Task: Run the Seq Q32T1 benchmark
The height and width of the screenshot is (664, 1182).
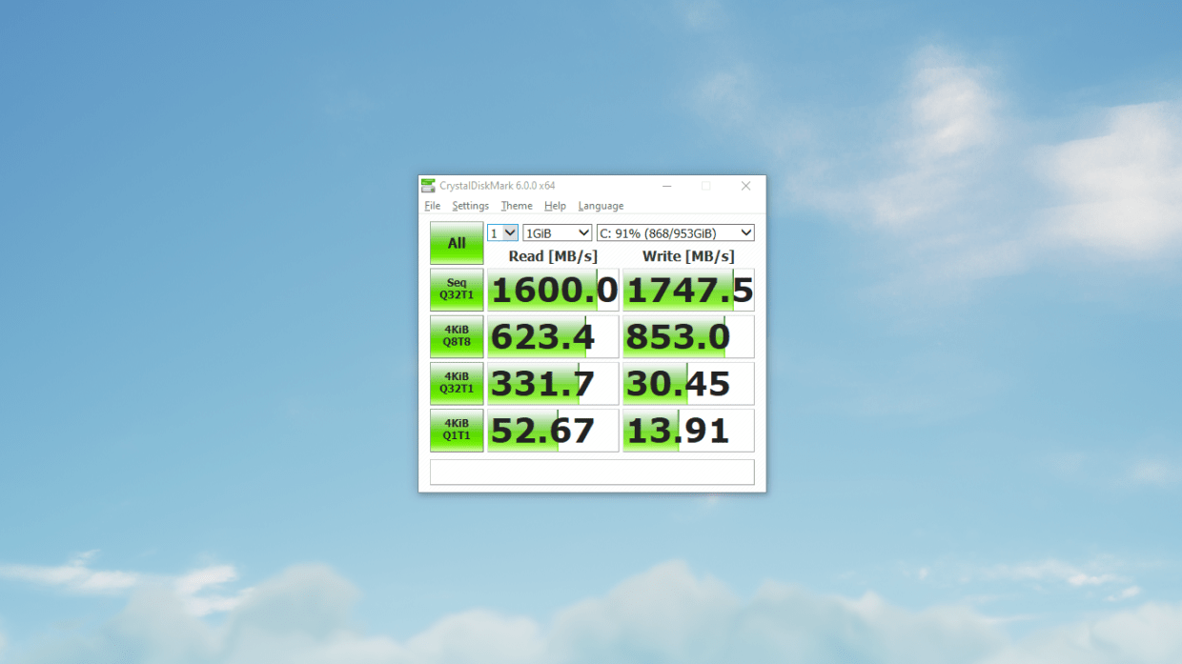Action: pyautogui.click(x=456, y=289)
